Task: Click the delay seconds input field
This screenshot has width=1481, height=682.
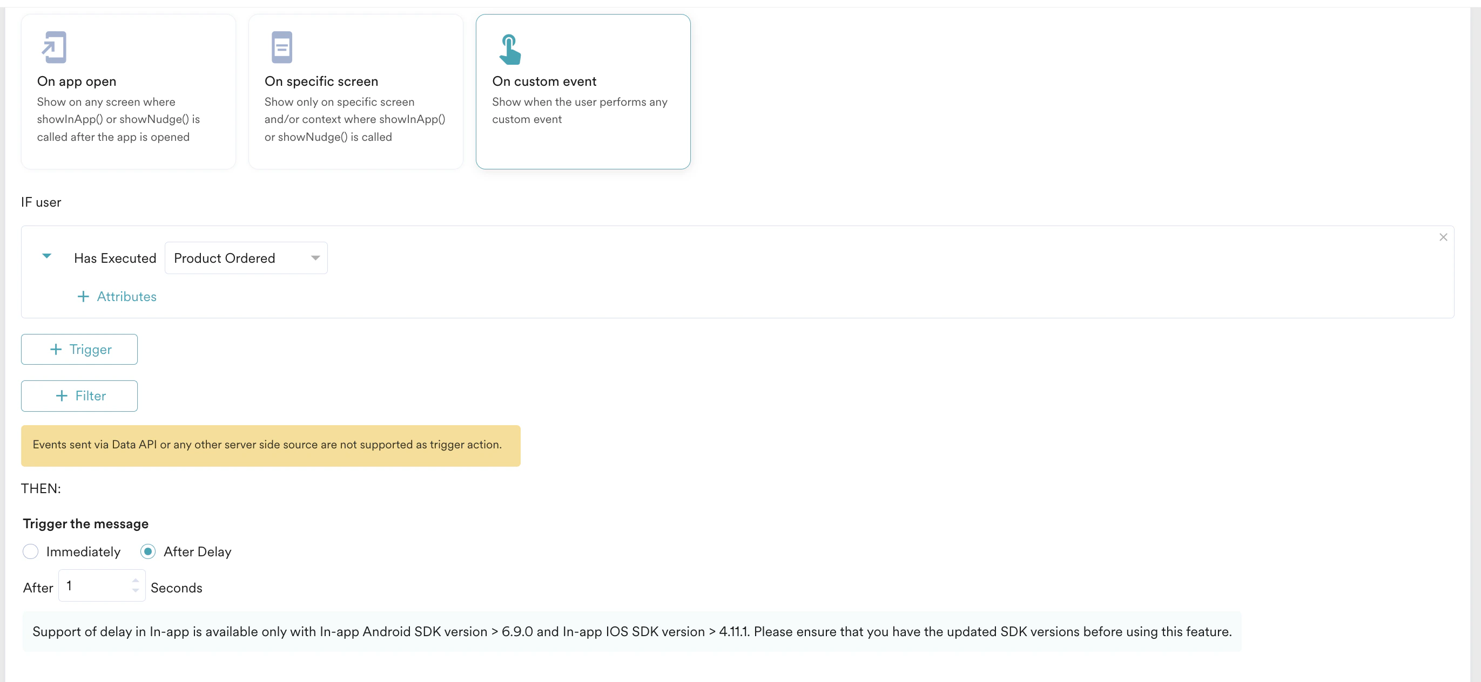Action: [x=95, y=585]
